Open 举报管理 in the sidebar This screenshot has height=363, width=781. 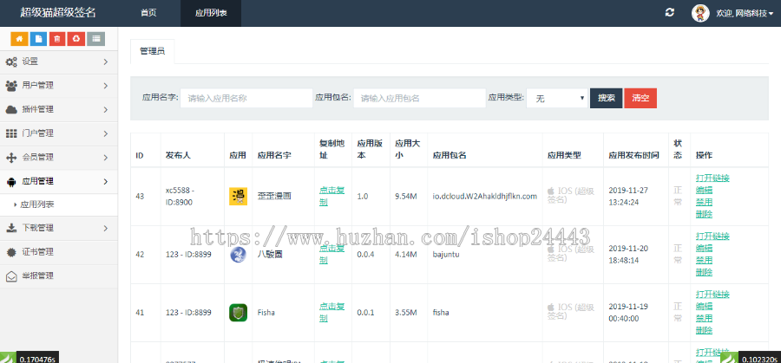pyautogui.click(x=59, y=276)
